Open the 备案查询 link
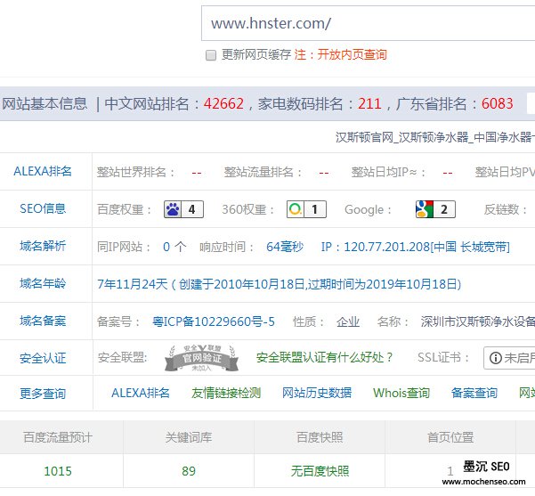The image size is (535, 496). point(474,393)
